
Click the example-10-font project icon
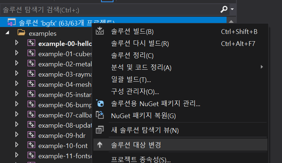[31, 145]
